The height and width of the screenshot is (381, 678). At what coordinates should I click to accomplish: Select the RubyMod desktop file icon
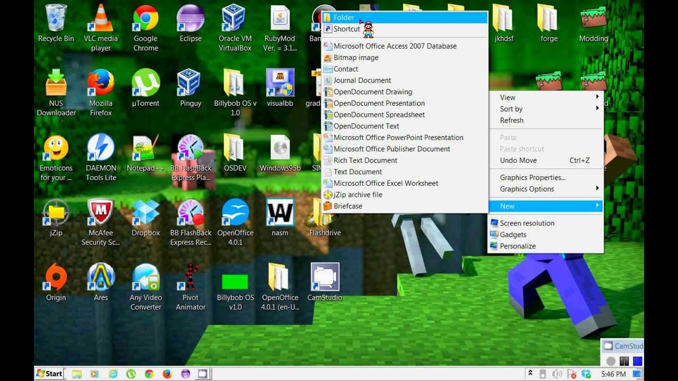tap(280, 29)
